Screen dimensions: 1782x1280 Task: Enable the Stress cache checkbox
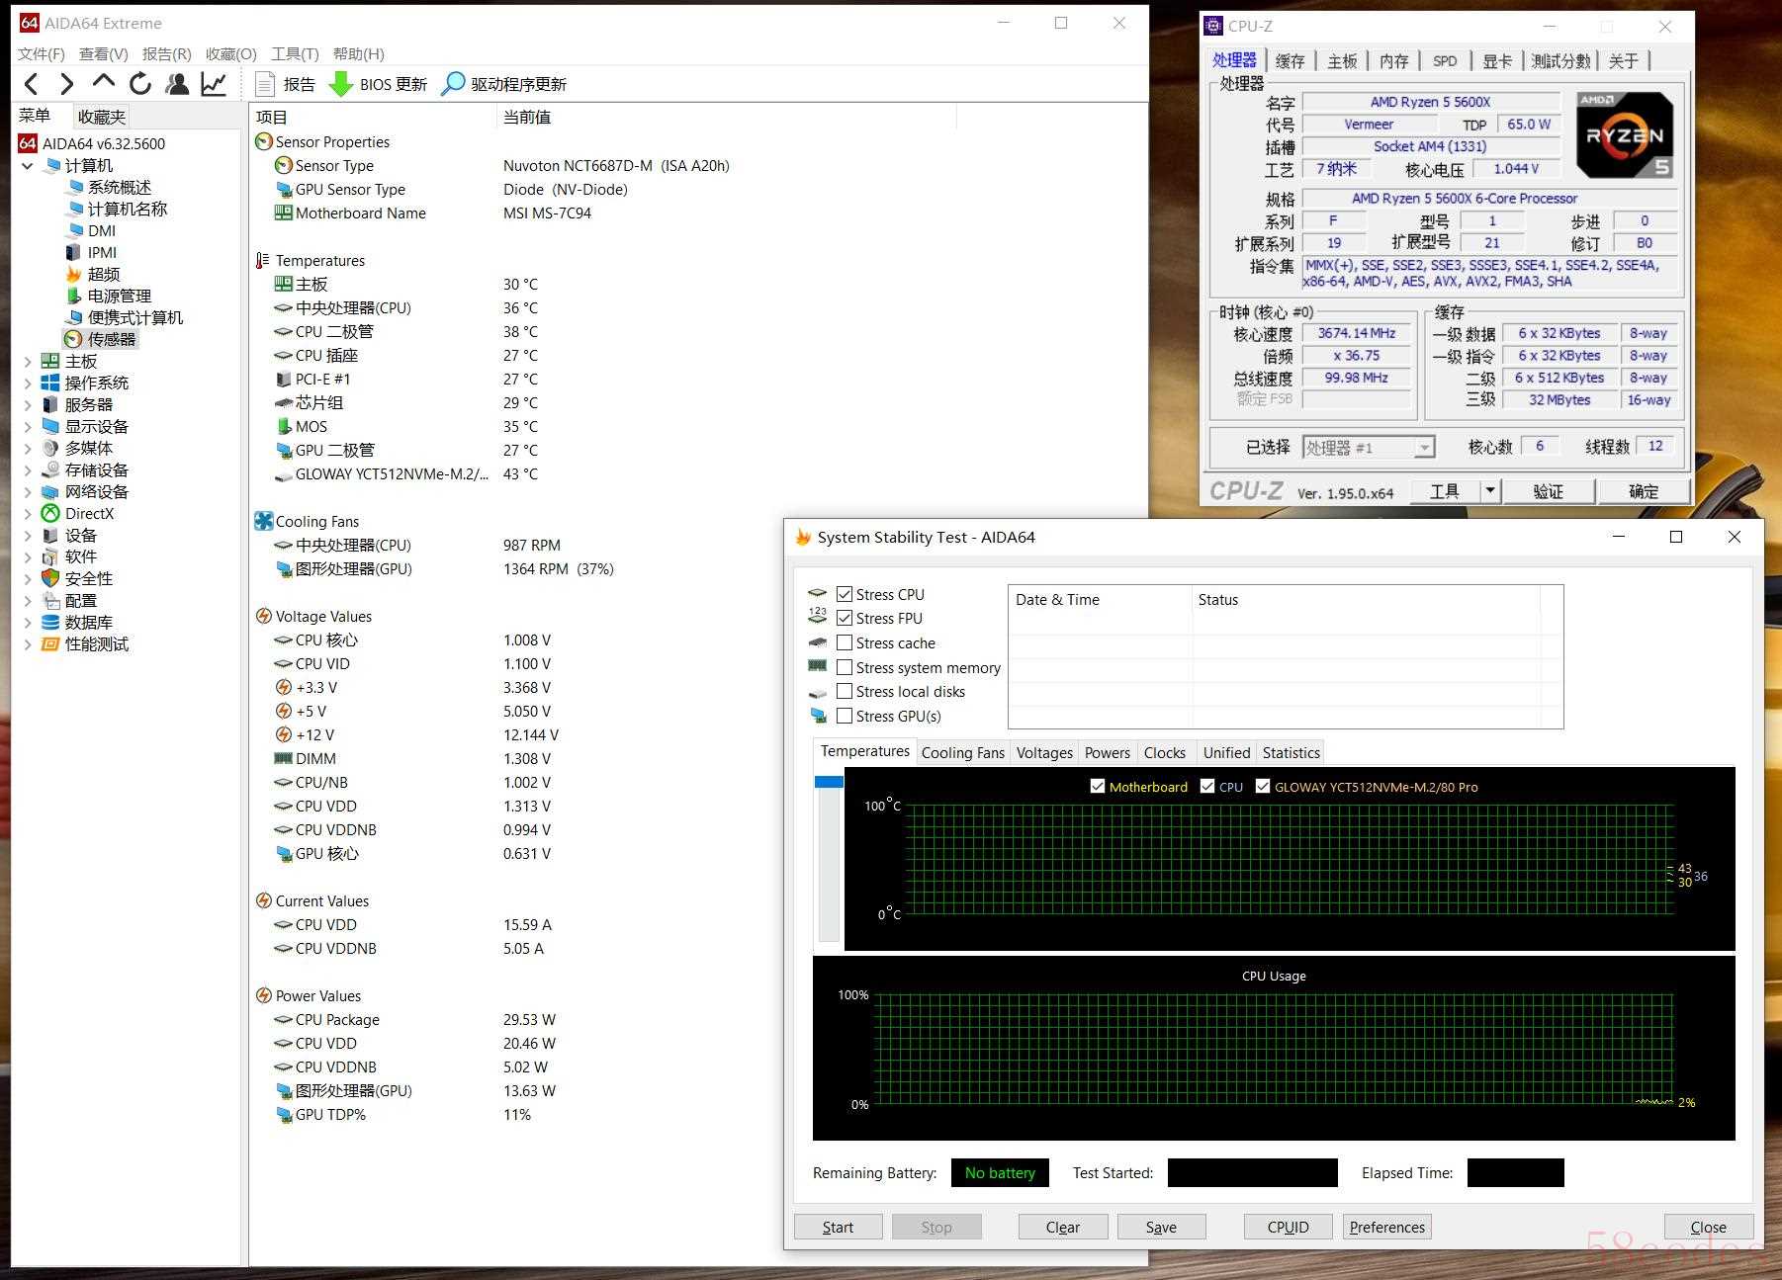845,642
